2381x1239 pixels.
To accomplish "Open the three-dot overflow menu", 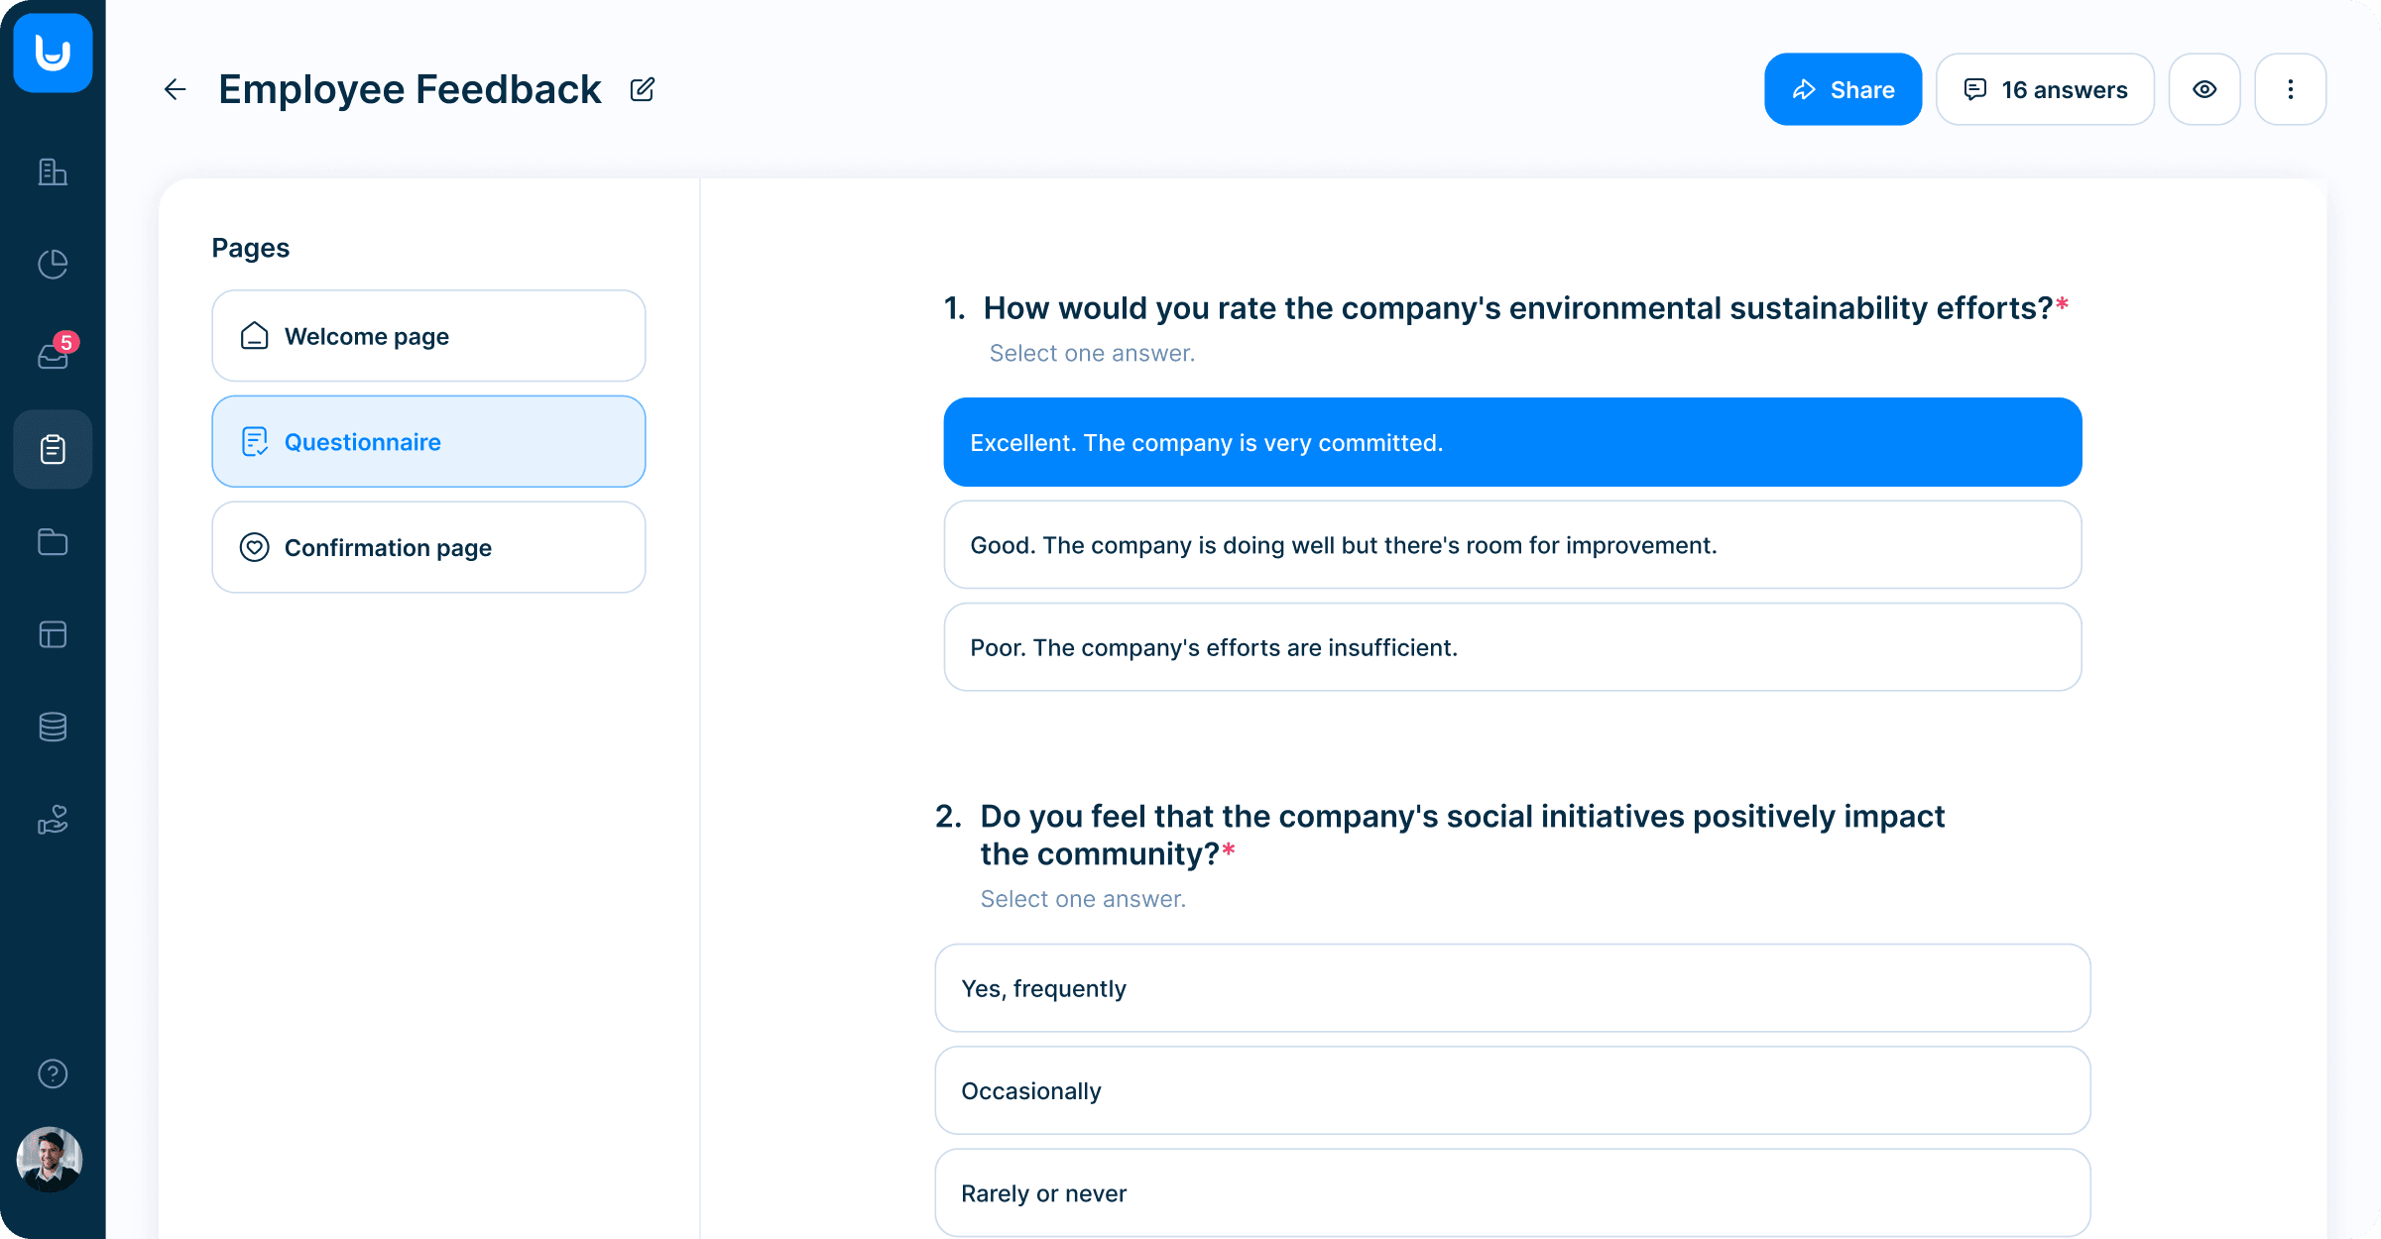I will [2291, 89].
